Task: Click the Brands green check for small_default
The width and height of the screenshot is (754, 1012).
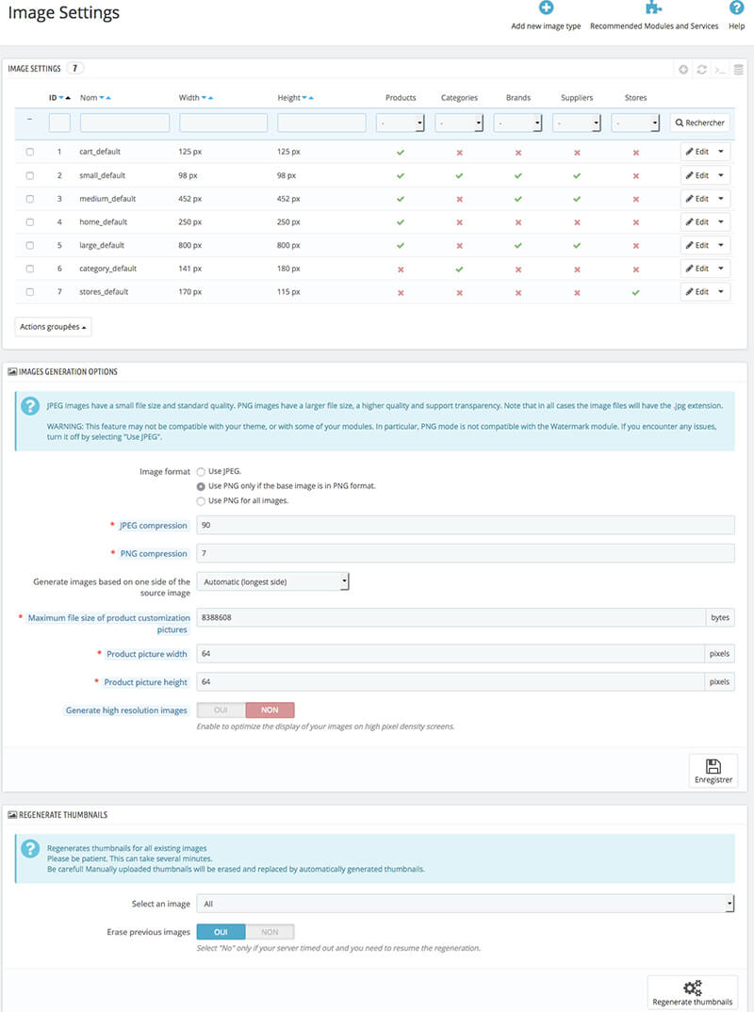Action: pyautogui.click(x=518, y=175)
